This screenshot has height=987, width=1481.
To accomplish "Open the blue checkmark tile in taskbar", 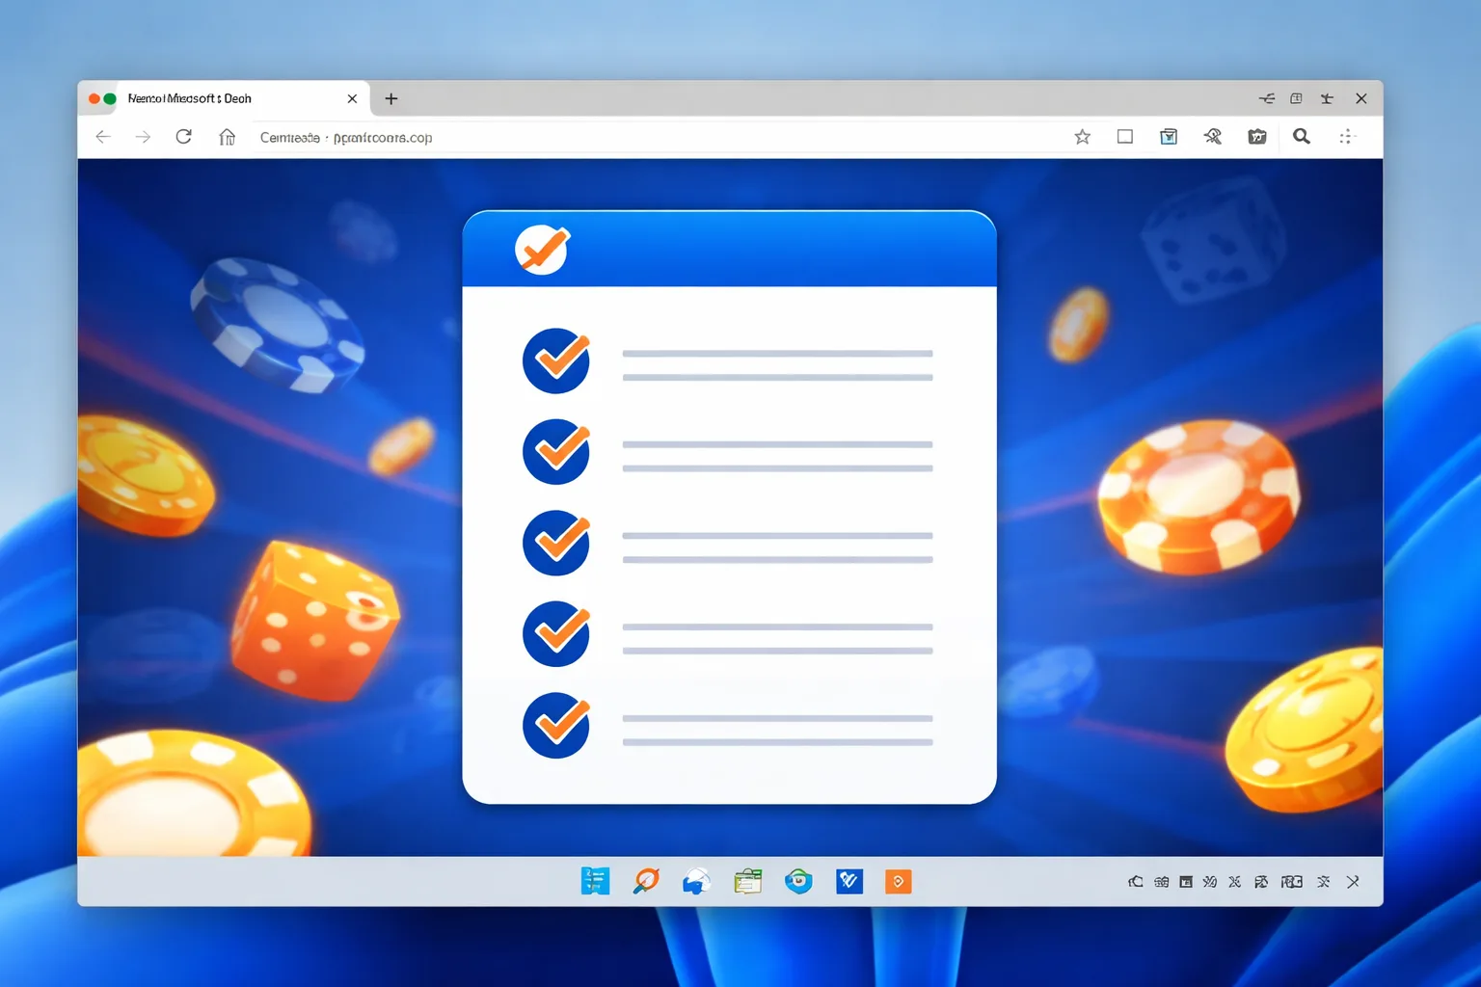I will click(x=849, y=881).
